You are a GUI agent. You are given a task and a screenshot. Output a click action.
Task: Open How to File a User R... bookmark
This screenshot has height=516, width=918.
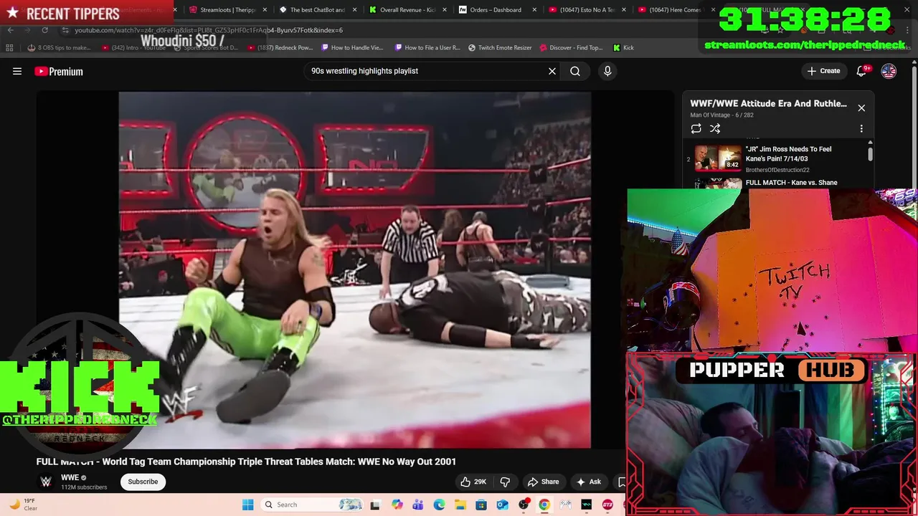pos(428,47)
